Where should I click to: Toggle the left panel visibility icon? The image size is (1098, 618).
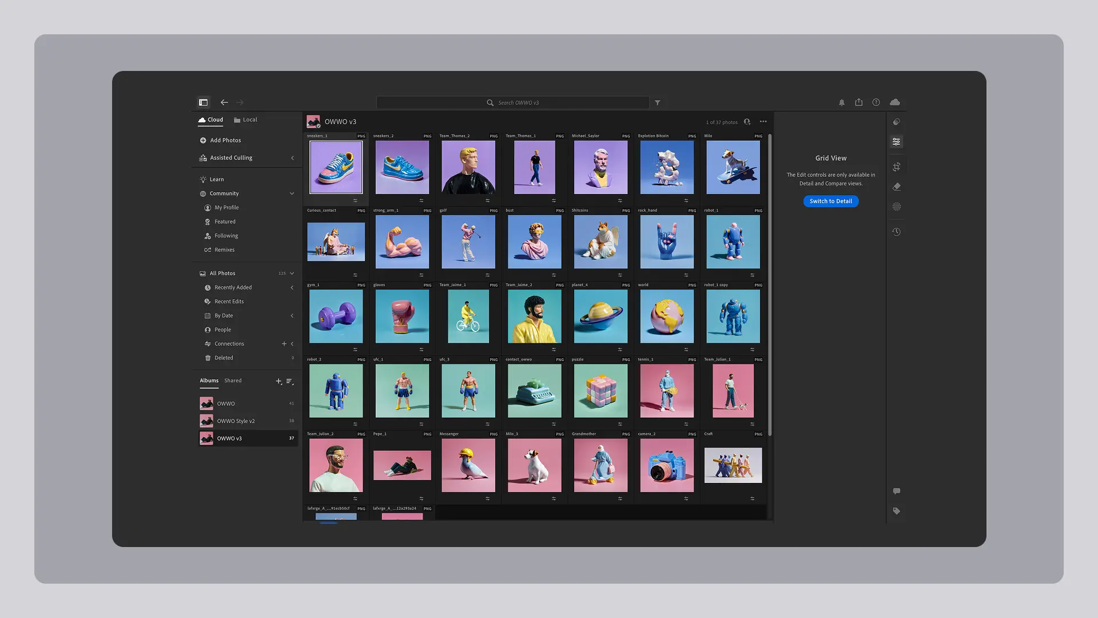(203, 102)
